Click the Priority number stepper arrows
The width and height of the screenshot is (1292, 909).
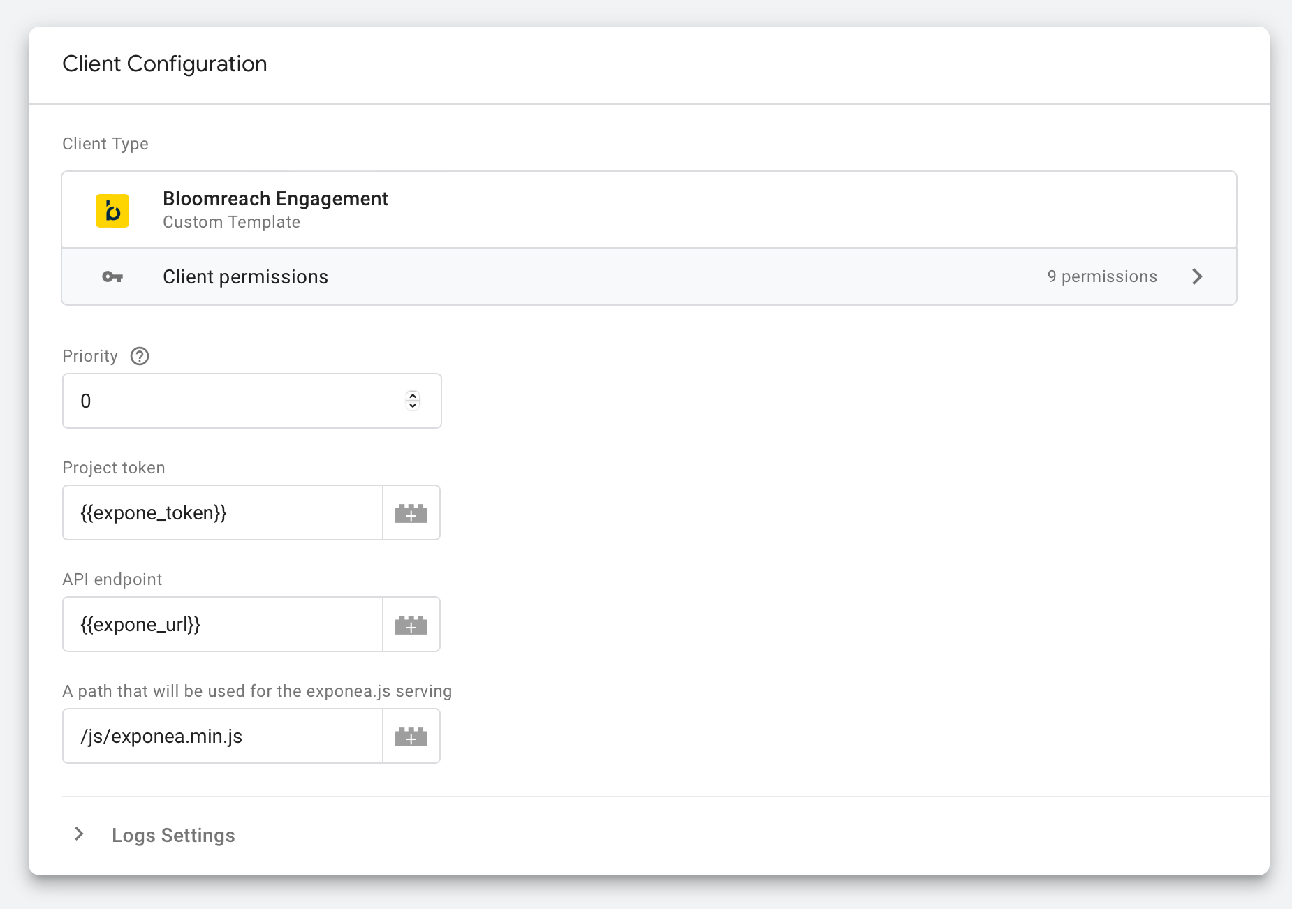413,400
